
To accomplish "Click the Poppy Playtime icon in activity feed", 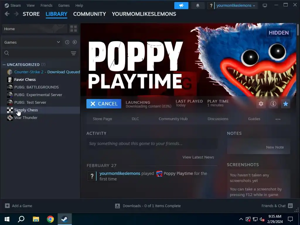I will click(x=159, y=174).
